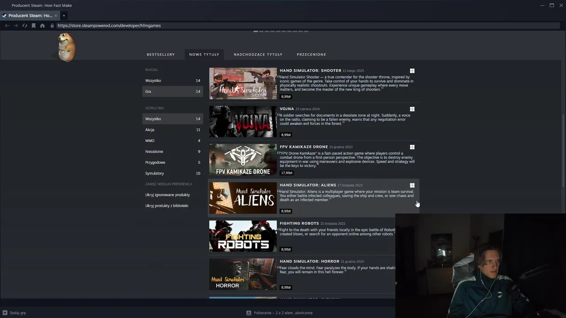
Task: Filter by Akcja genre
Action: click(x=172, y=130)
